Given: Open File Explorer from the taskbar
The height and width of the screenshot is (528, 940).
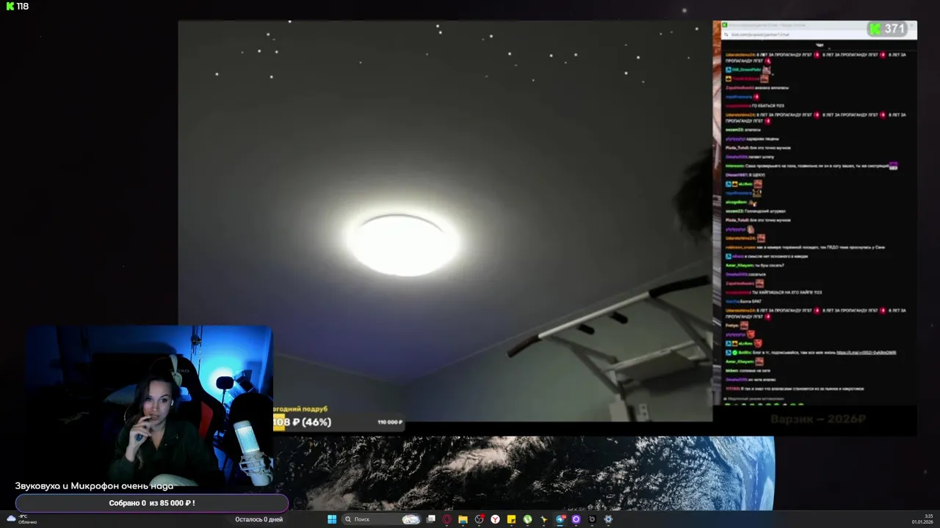Looking at the screenshot, I should [463, 519].
